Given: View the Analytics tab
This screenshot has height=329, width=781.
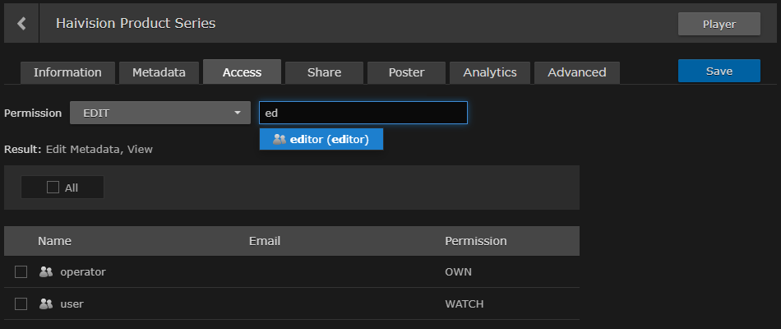Looking at the screenshot, I should point(490,72).
